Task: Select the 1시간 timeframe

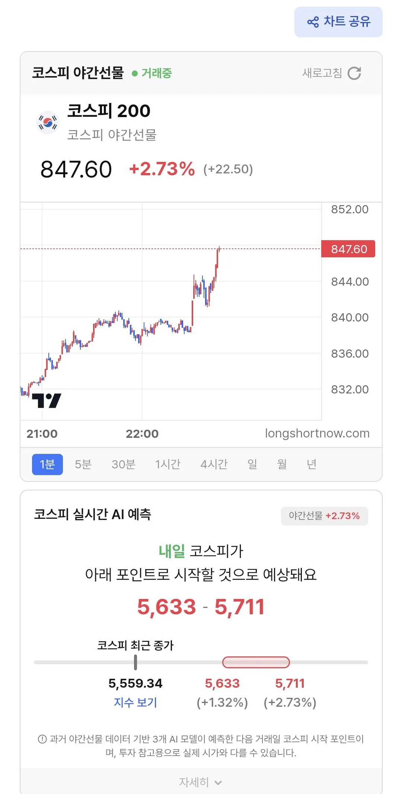Action: (168, 464)
